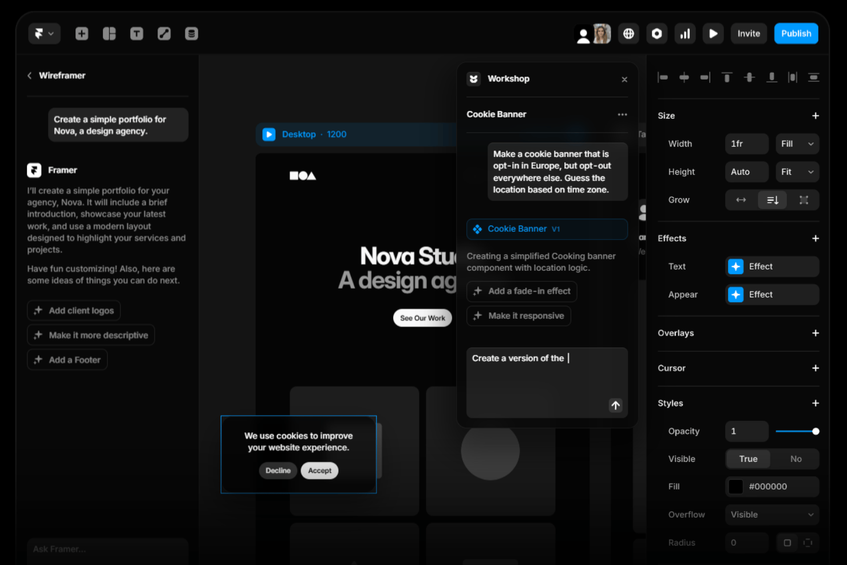Set Visible to No
Image resolution: width=847 pixels, height=565 pixels.
(x=795, y=459)
